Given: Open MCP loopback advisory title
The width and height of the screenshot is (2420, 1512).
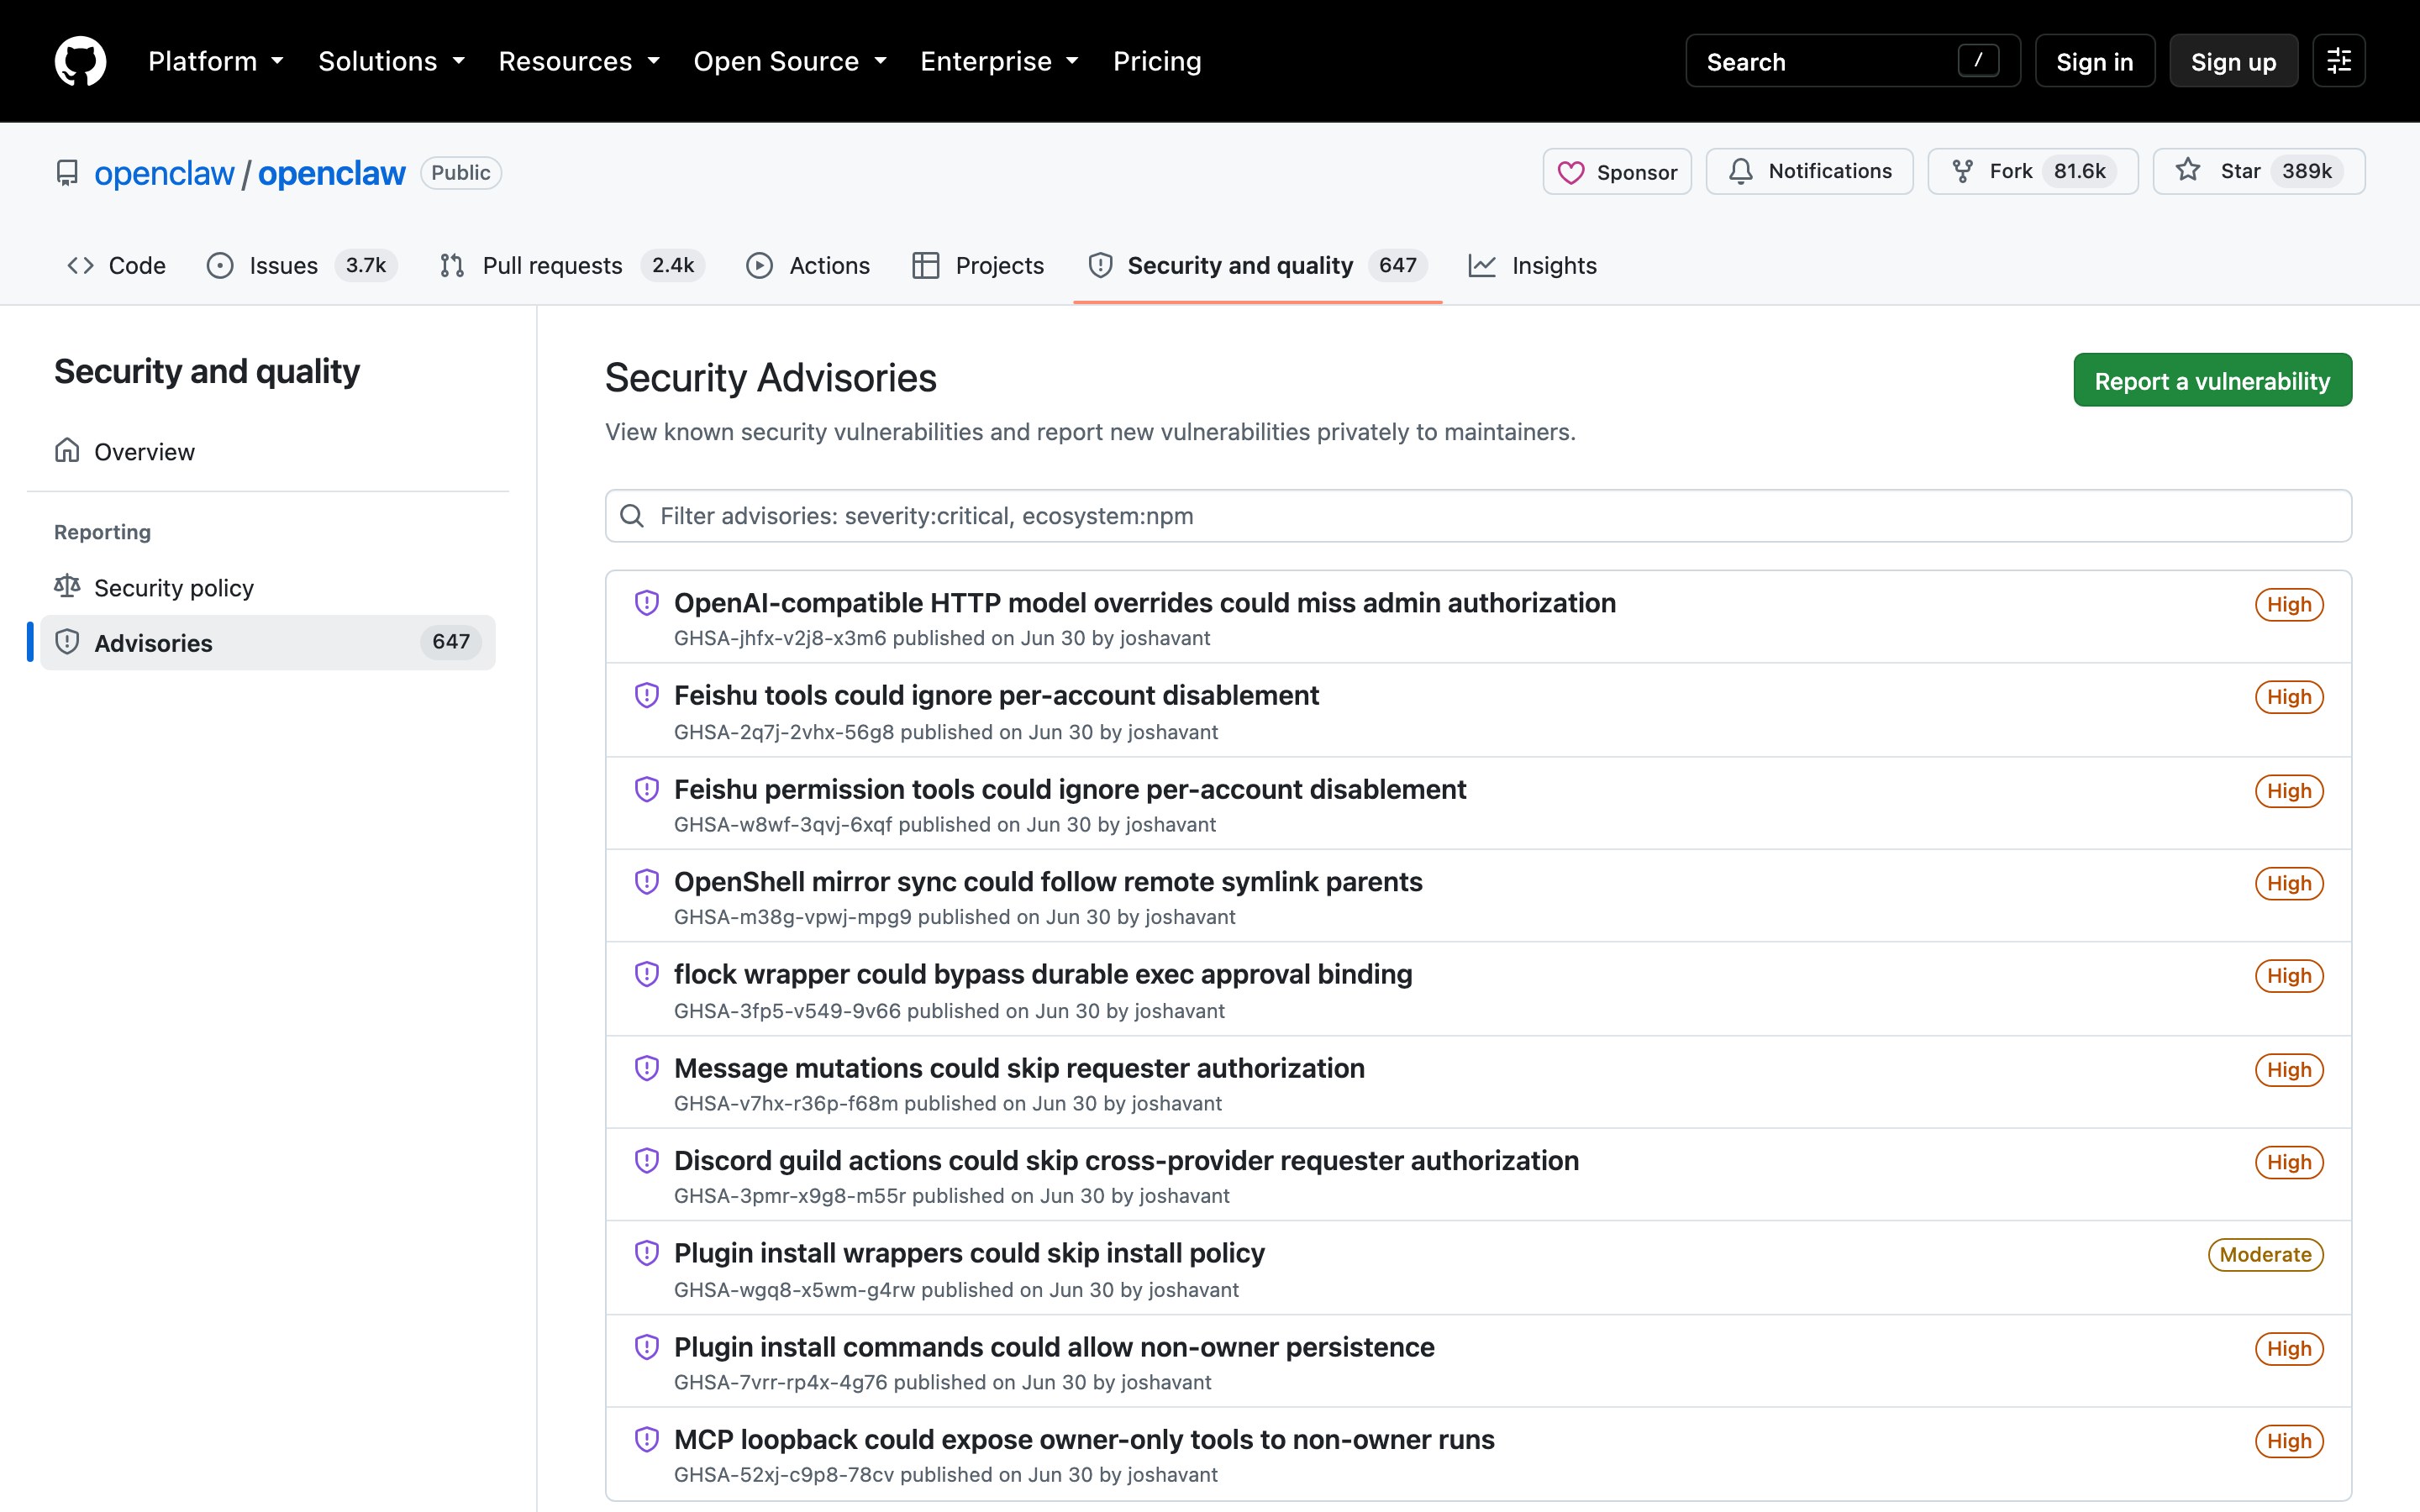Looking at the screenshot, I should [1084, 1440].
